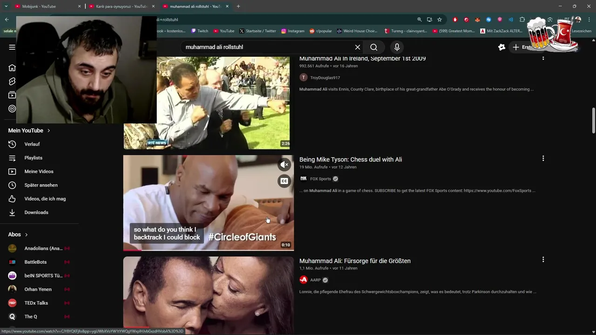
Task: Start voice search with the microphone
Action: 397,47
